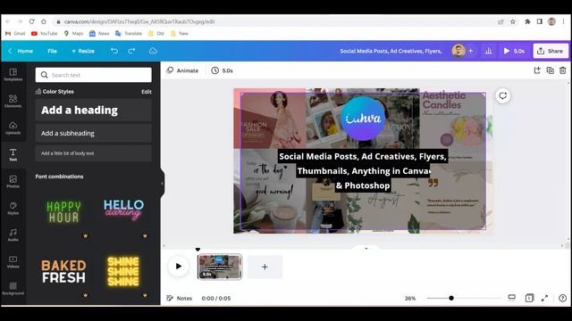Select the Hello Darling font combination
The height and width of the screenshot is (321, 572).
tap(123, 211)
